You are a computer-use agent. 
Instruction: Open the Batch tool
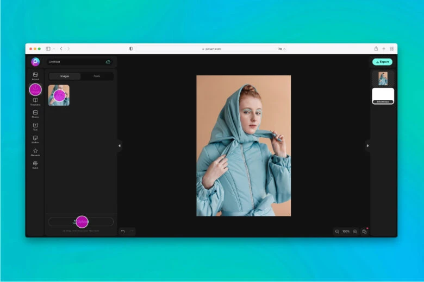[x=35, y=164]
